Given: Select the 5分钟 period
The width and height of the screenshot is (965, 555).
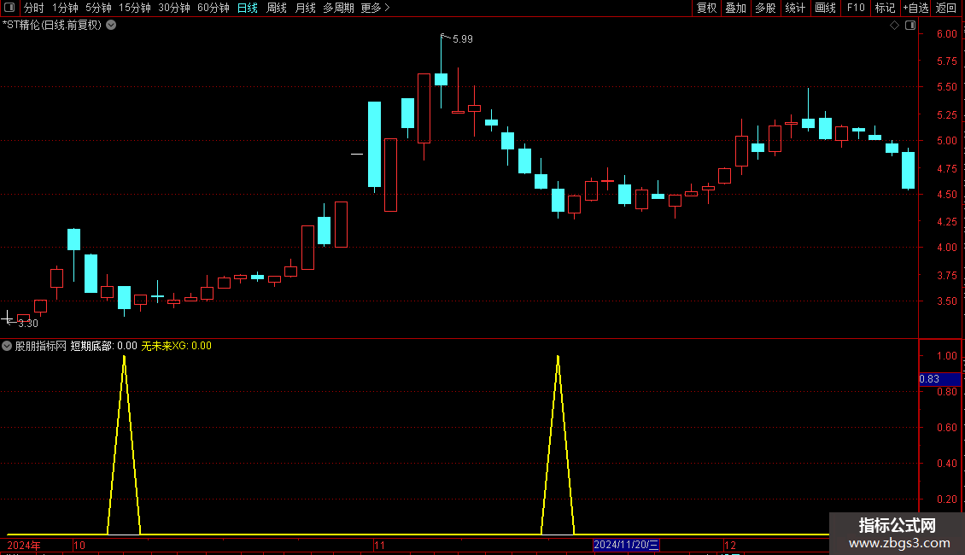Looking at the screenshot, I should (x=98, y=8).
